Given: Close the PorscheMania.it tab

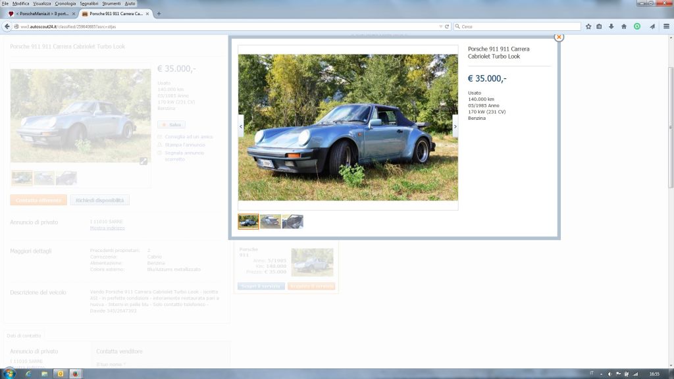Looking at the screenshot, I should click(x=74, y=14).
